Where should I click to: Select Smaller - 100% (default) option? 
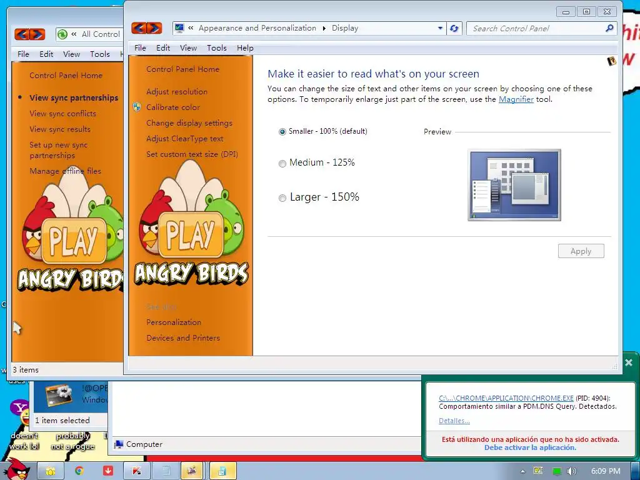[282, 132]
